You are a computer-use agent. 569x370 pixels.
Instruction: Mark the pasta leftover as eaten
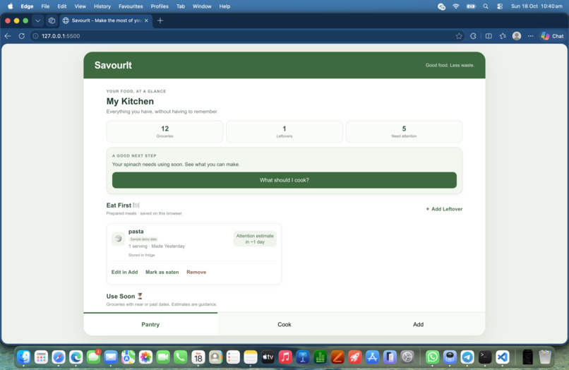coord(162,273)
